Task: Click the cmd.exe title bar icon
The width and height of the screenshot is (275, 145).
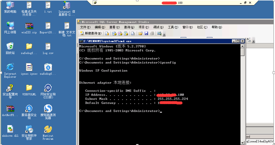Action: [81, 41]
